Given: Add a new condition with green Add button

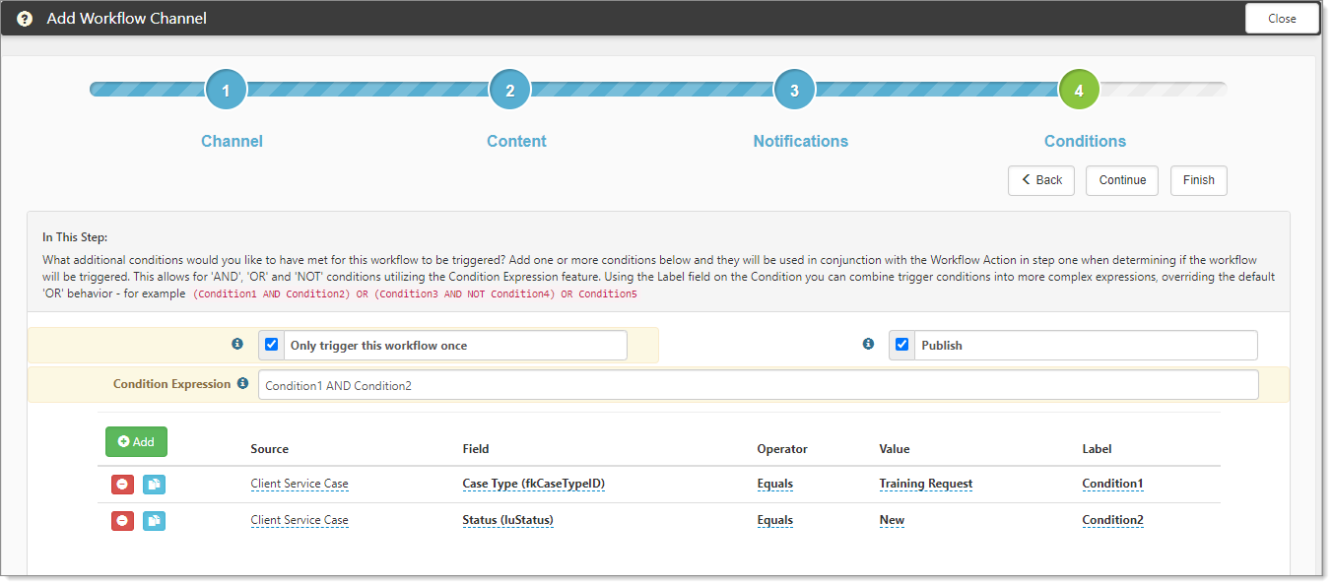Looking at the screenshot, I should click(x=136, y=442).
